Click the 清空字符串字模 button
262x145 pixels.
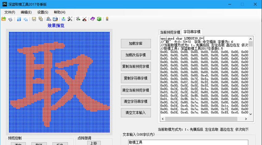pos(136,102)
